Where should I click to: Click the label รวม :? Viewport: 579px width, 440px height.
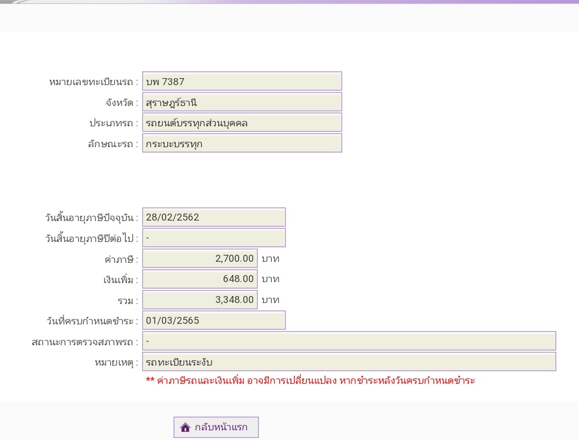(x=128, y=301)
